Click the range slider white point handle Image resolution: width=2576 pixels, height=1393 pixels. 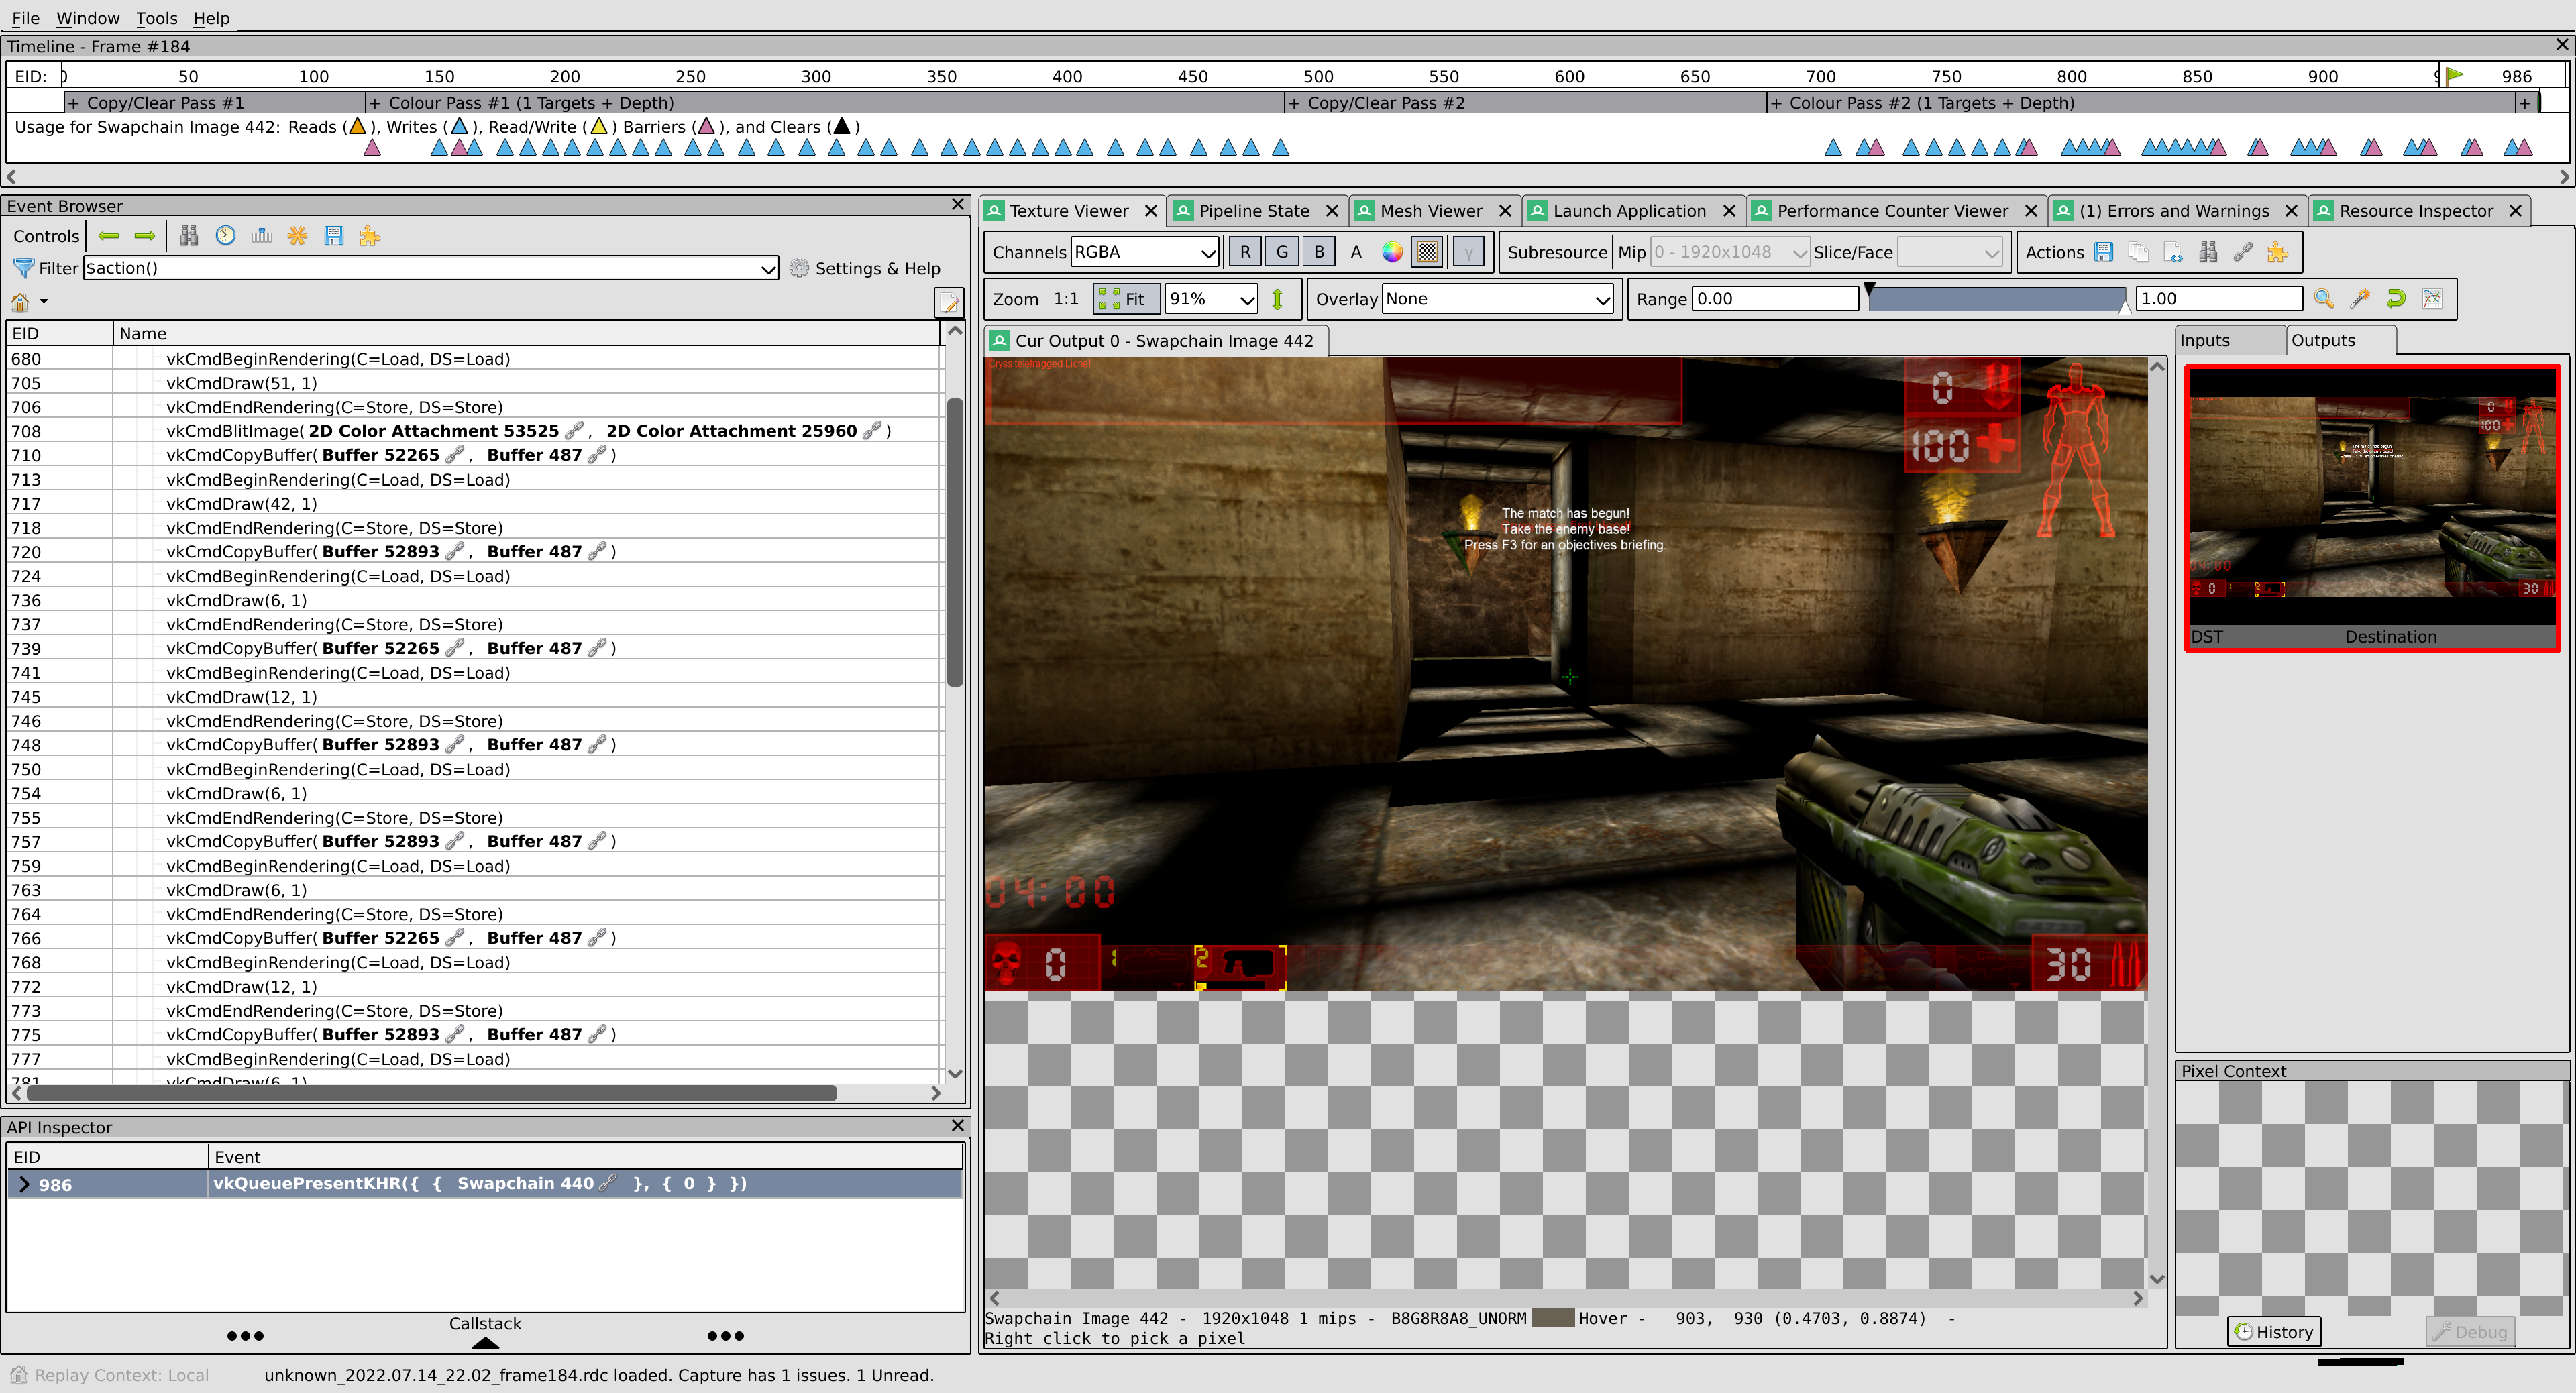click(2124, 308)
